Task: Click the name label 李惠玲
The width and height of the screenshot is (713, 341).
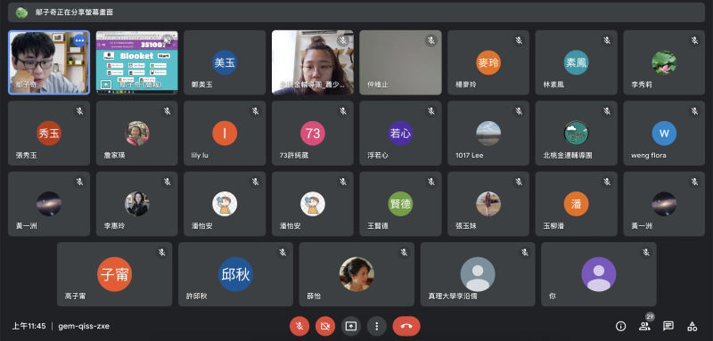Action: point(115,225)
